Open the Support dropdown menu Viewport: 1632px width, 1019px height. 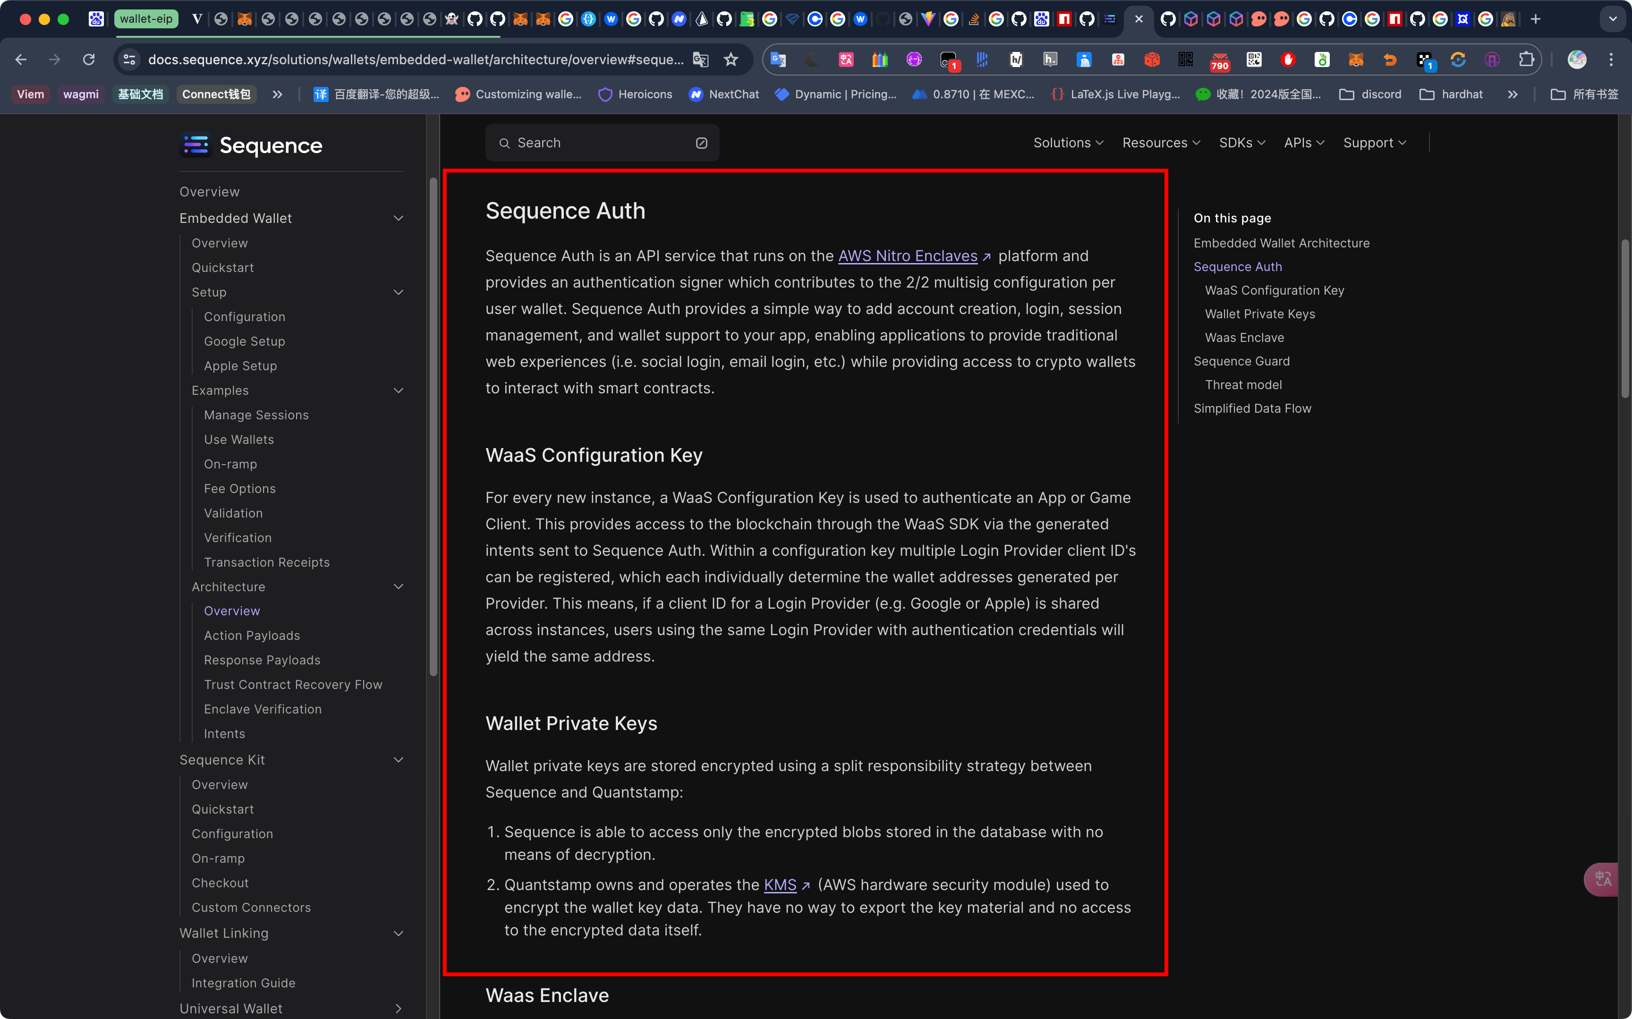[1375, 143]
